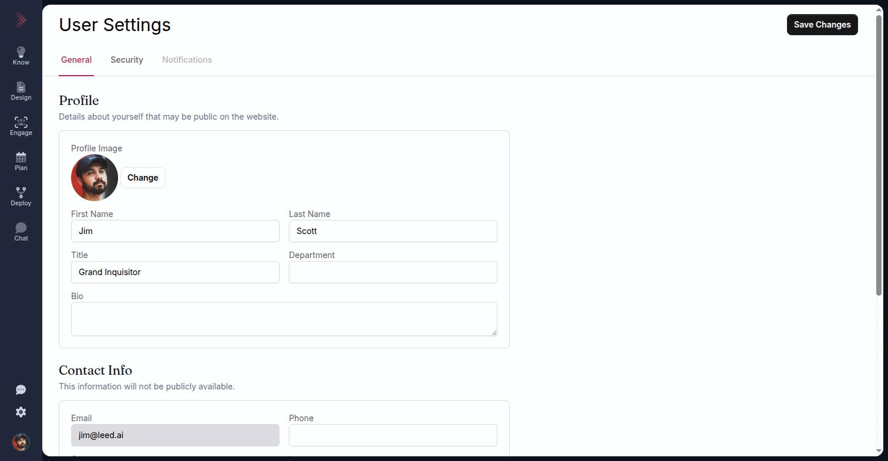888x461 pixels.
Task: Go to the Engage section
Action: 21,127
